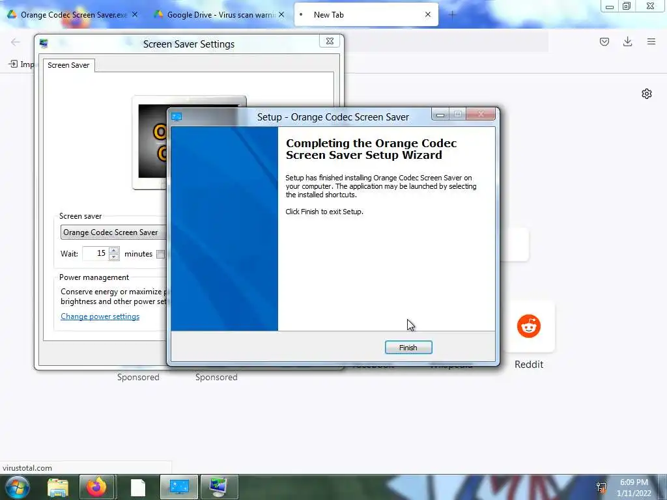Viewport: 667px width, 500px height.
Task: Click the Setup wizard title bar icon
Action: (x=177, y=117)
